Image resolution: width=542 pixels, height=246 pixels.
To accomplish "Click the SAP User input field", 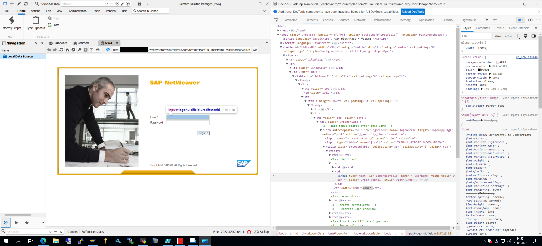I will coord(188,117).
